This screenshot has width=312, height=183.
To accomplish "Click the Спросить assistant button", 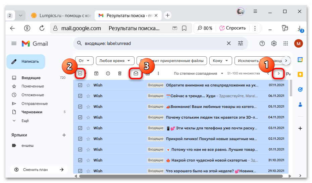I will click(x=232, y=28).
